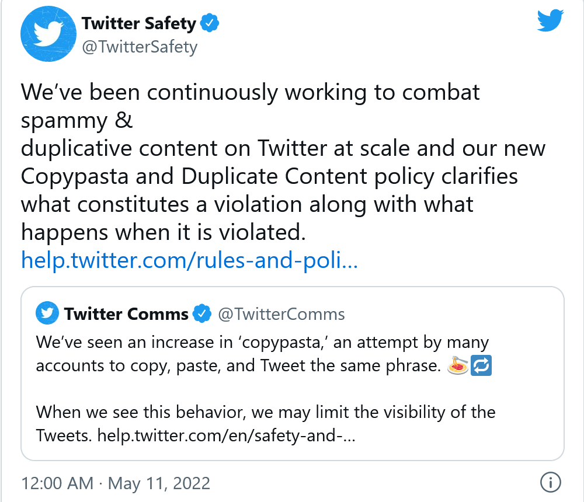Click the "We've been continuously working" tweet line

point(250,92)
